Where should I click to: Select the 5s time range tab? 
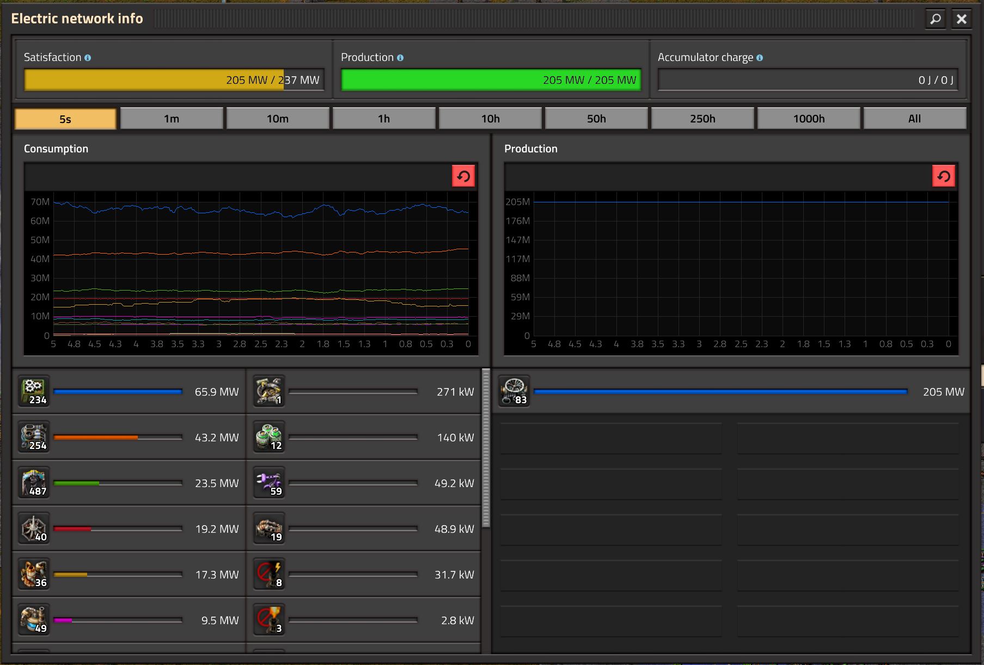tap(65, 119)
